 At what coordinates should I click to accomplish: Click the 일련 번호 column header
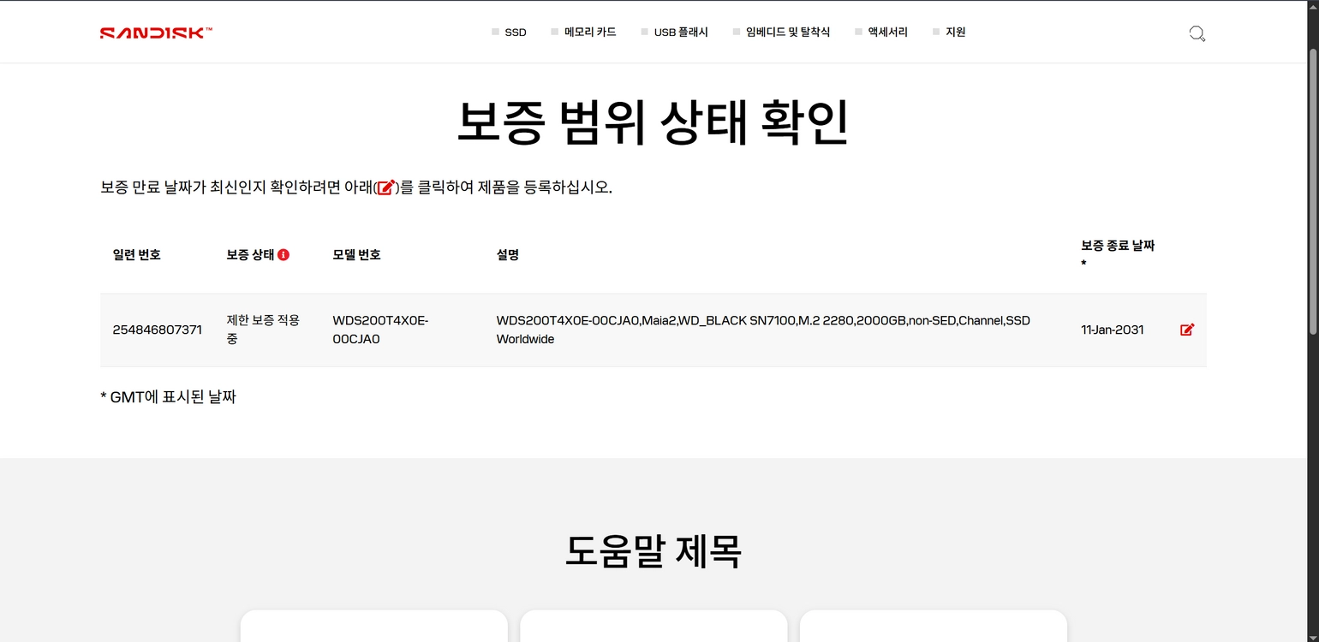137,255
